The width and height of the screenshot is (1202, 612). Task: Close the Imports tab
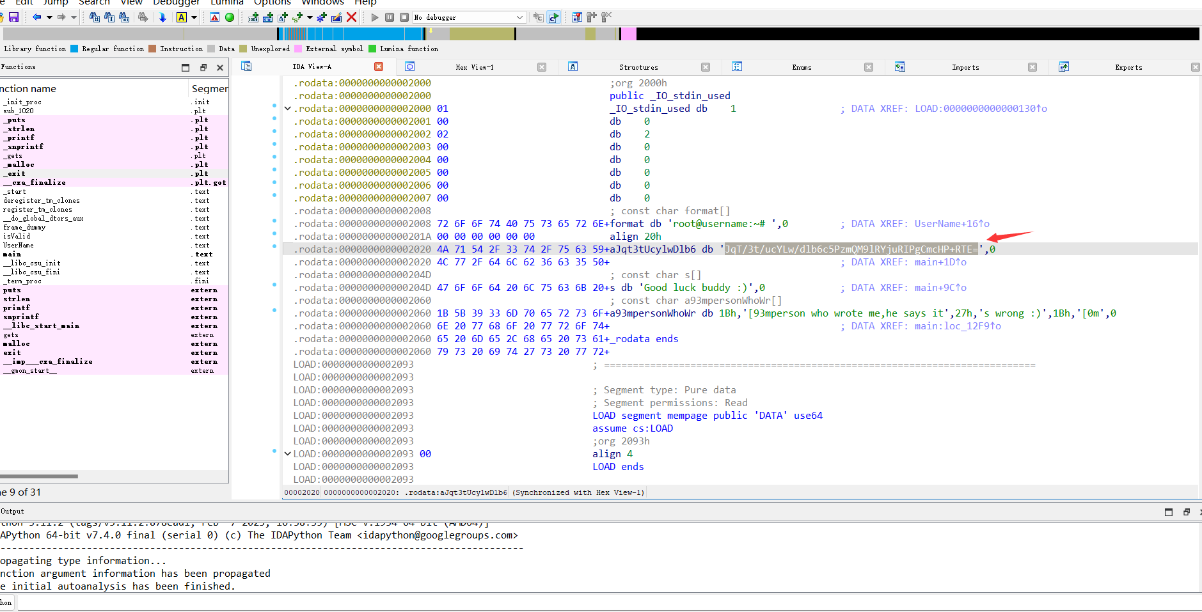pyautogui.click(x=1032, y=67)
